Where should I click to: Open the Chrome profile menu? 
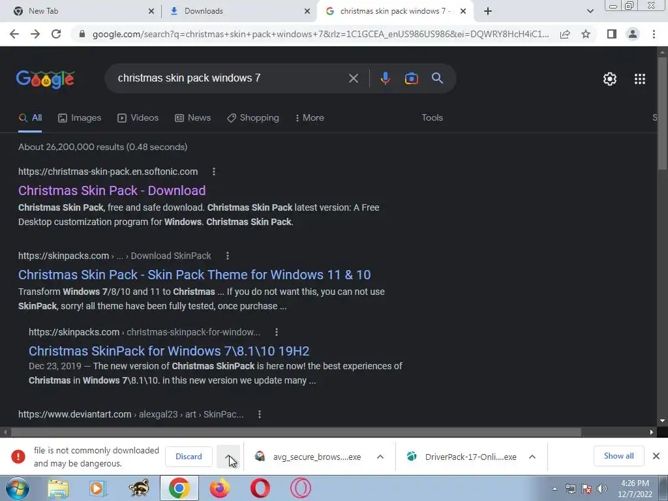tap(633, 34)
